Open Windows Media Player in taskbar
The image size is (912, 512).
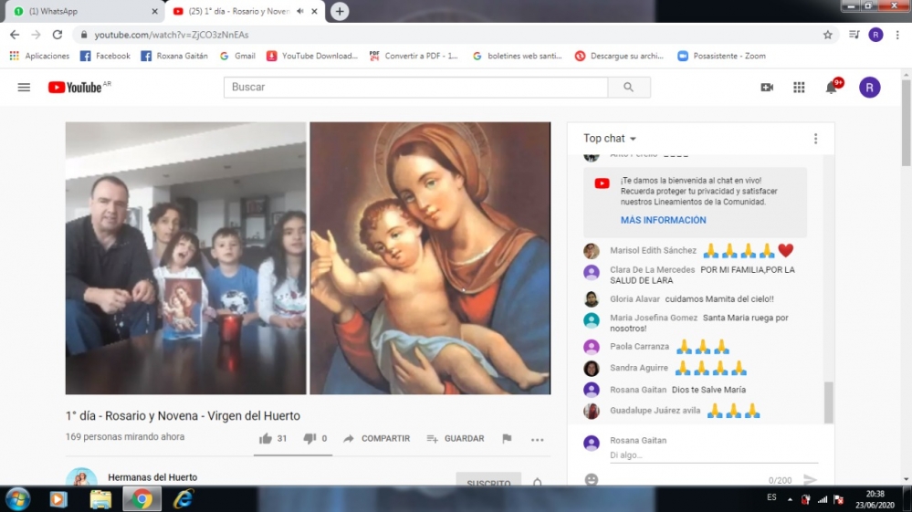point(58,499)
